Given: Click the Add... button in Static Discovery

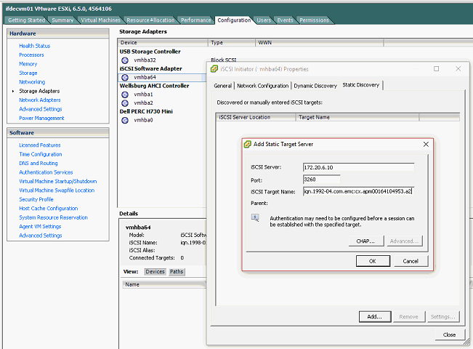Looking at the screenshot, I should (x=374, y=316).
